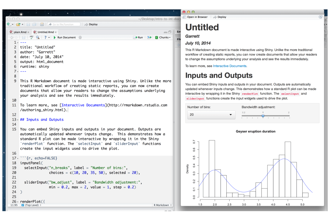
Task: Follow the Interactive Documents link
Action: (x=229, y=66)
